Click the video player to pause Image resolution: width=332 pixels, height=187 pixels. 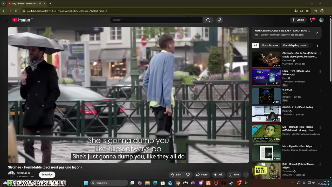point(128,95)
